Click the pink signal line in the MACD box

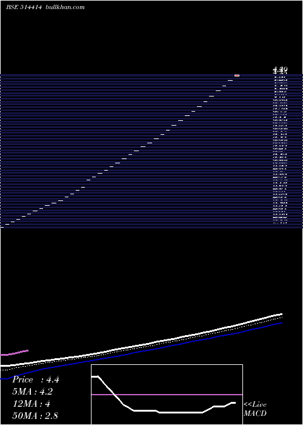coord(167,395)
